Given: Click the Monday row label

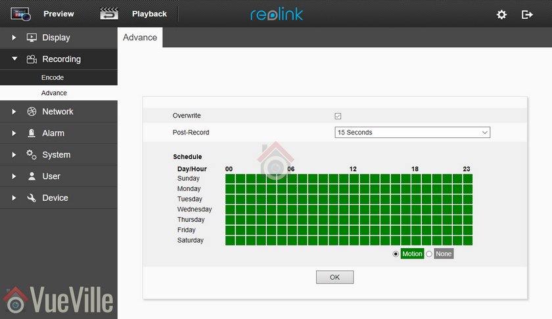Looking at the screenshot, I should 189,188.
